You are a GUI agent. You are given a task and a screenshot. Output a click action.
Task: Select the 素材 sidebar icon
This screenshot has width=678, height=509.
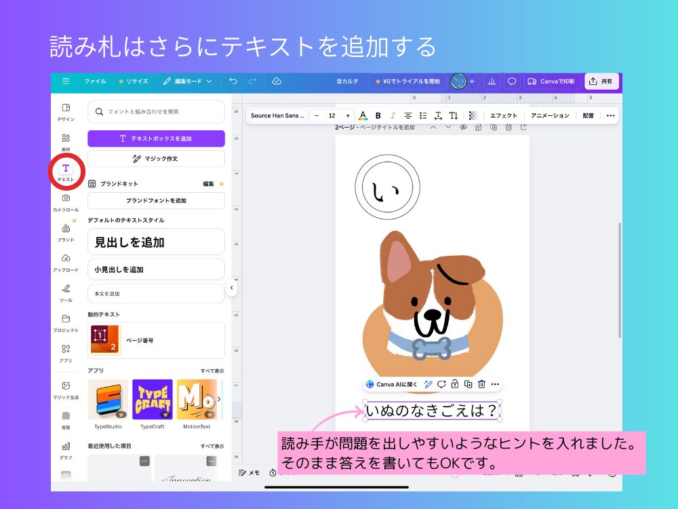click(65, 140)
